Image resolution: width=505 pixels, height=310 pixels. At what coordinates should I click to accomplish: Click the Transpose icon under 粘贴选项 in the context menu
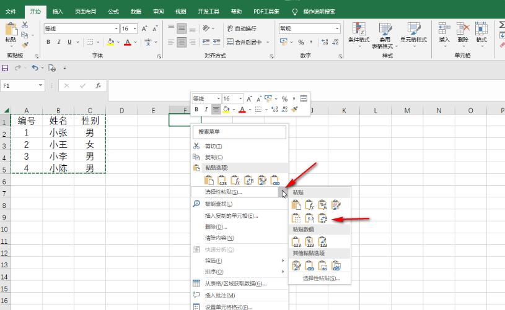click(248, 181)
